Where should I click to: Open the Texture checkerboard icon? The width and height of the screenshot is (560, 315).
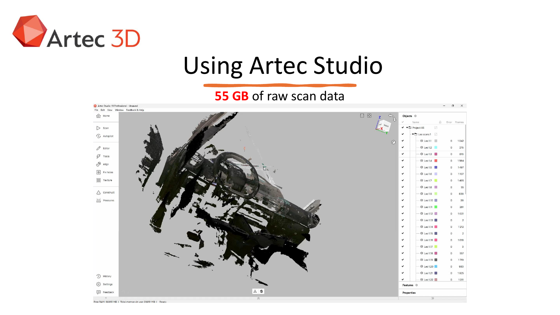pyautogui.click(x=99, y=180)
